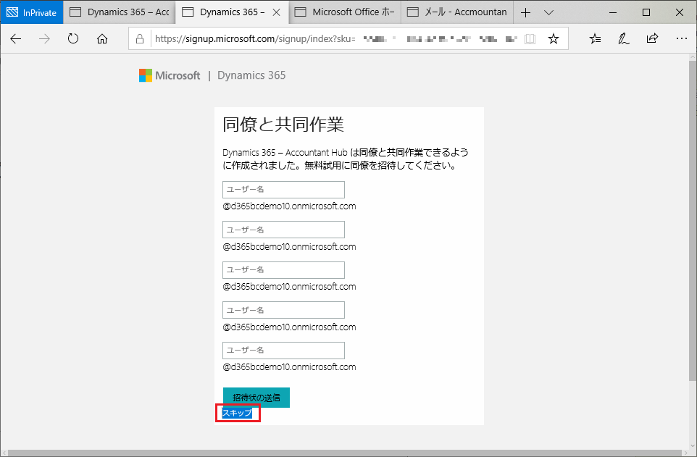697x457 pixels.
Task: Click the Add notes pen icon
Action: (623, 39)
